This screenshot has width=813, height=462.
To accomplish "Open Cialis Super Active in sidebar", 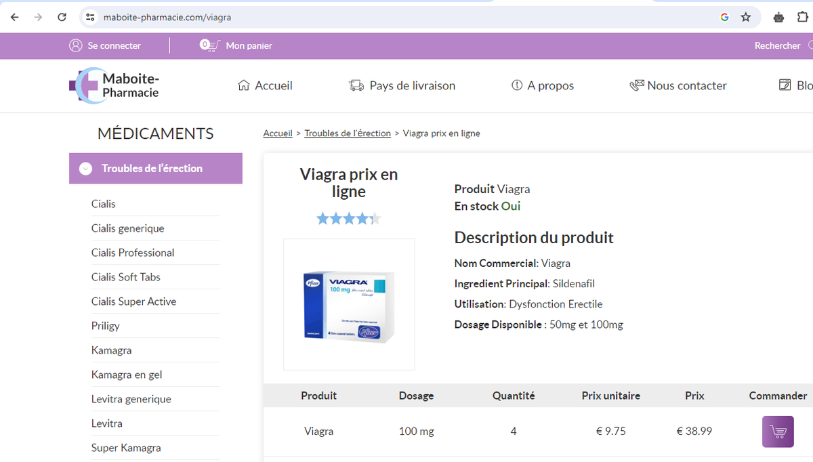I will (x=134, y=301).
